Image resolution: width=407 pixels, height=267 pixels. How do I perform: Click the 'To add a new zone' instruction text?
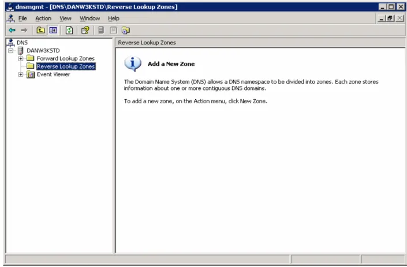(x=196, y=101)
